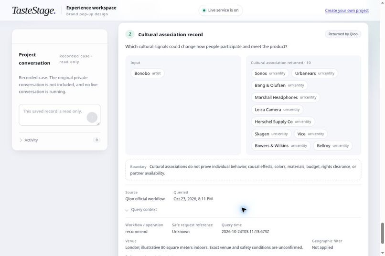Image resolution: width=385 pixels, height=256 pixels.
Task: Click the Experience workspace title
Action: (x=91, y=8)
